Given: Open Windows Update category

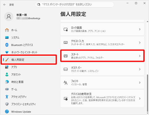Looking at the screenshot, I should pyautogui.click(x=29, y=111).
